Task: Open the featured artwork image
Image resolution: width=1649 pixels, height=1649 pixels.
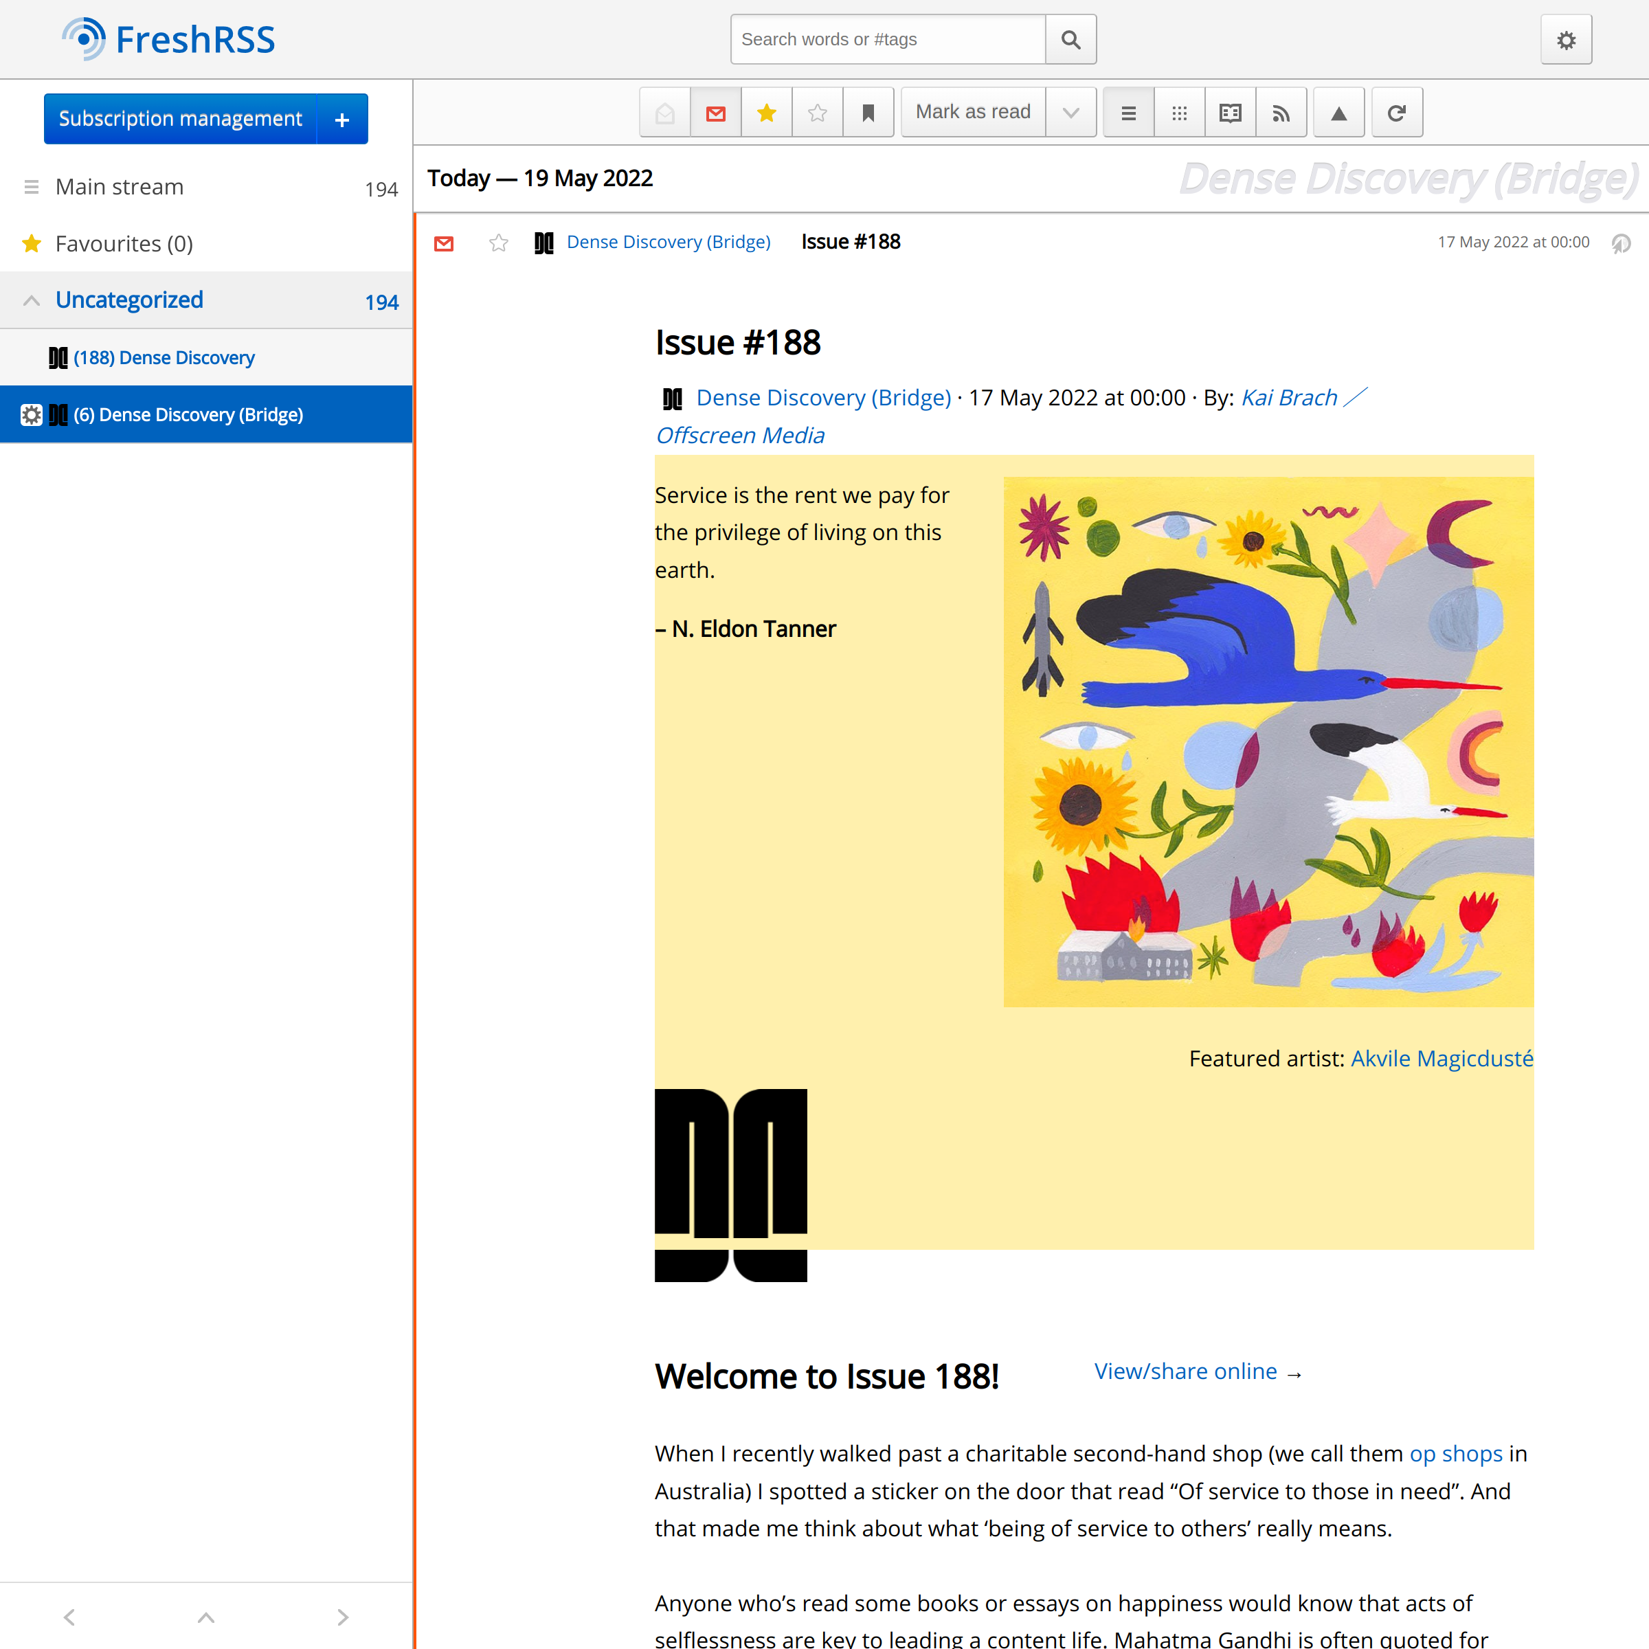Action: (1268, 742)
